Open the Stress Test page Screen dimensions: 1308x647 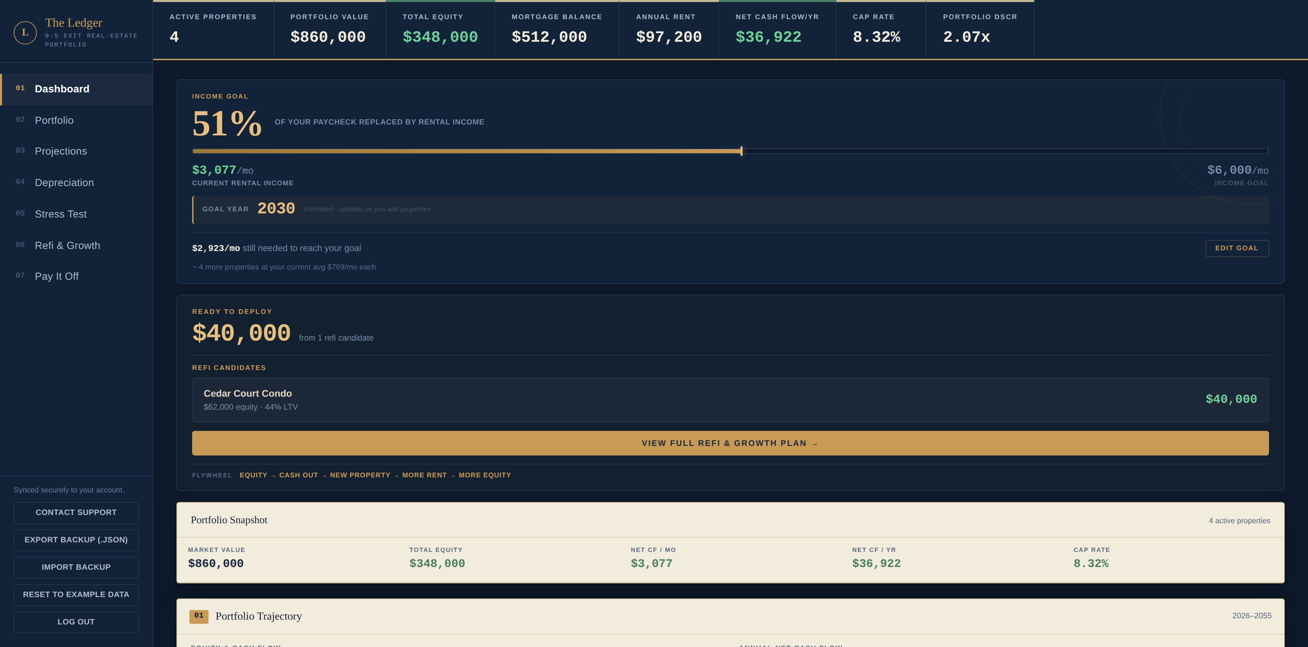[x=77, y=214]
